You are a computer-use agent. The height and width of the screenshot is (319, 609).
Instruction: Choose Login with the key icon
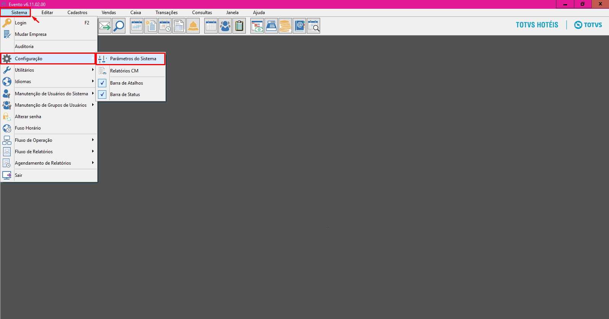pos(49,23)
